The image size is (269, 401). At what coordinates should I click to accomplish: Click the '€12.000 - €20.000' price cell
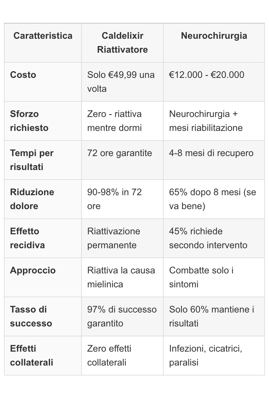point(206,75)
